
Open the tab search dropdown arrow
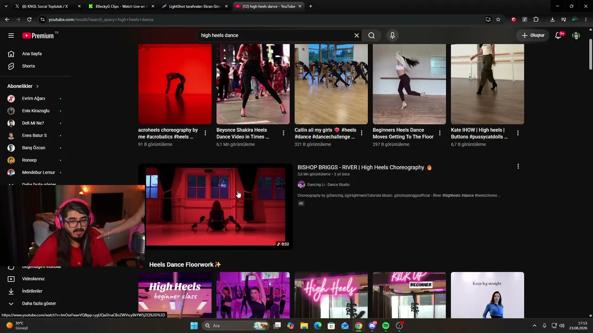pyautogui.click(x=6, y=6)
